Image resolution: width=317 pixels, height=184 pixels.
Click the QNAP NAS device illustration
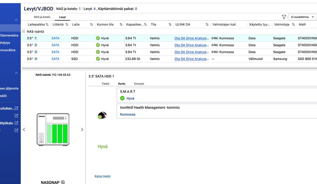click(53, 129)
